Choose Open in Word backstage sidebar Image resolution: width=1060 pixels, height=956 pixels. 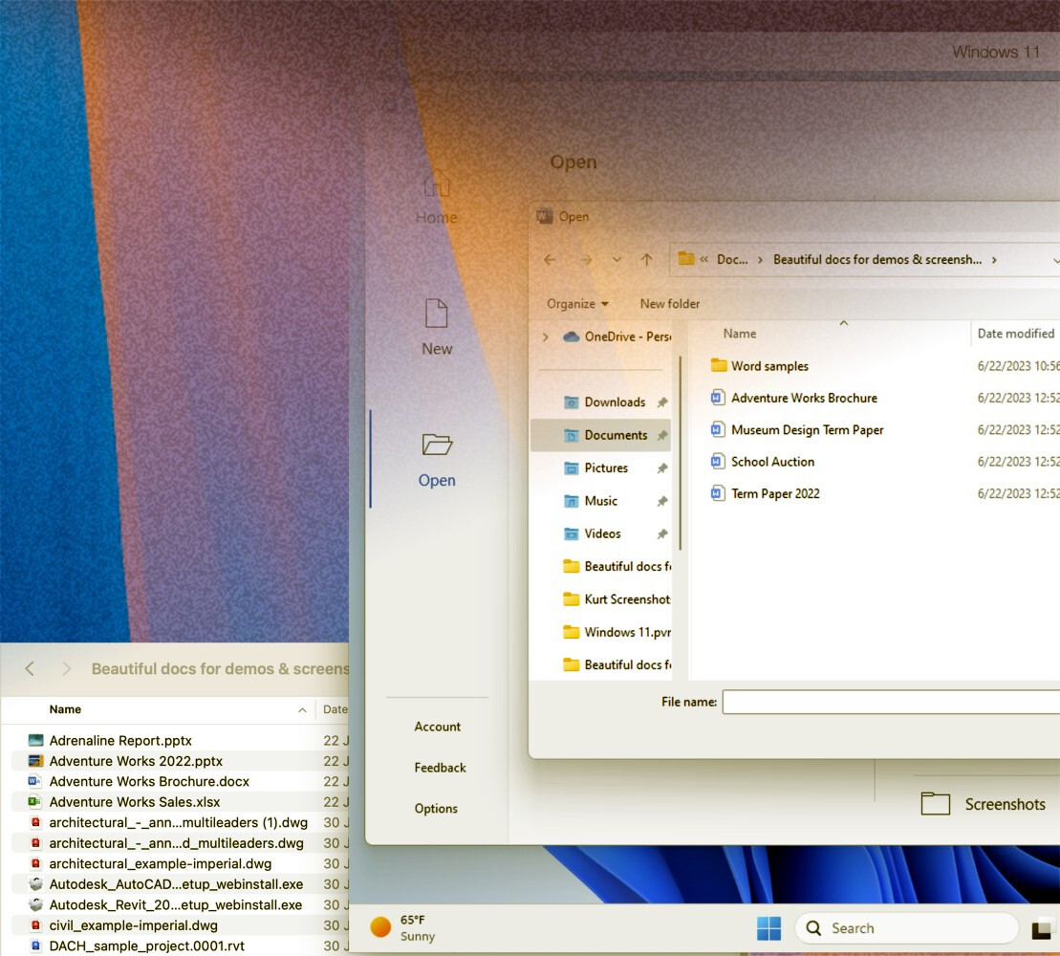[x=437, y=460]
